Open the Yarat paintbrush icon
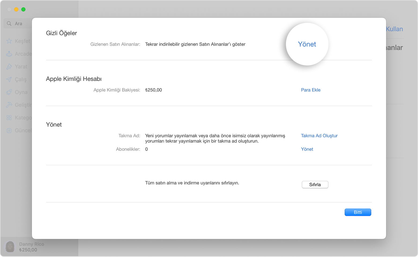The width and height of the screenshot is (418, 257). pyautogui.click(x=9, y=67)
